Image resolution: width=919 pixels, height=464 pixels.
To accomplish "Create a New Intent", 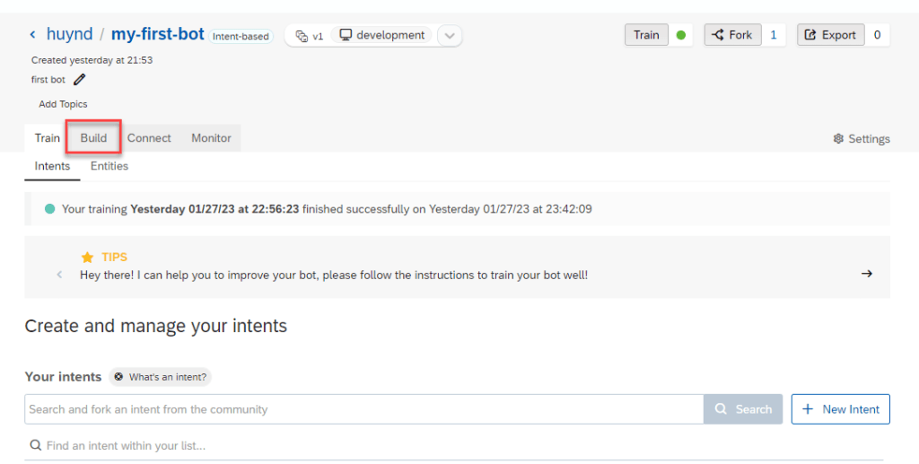I will (840, 409).
